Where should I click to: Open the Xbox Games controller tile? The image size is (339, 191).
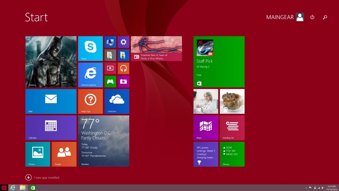click(110, 81)
